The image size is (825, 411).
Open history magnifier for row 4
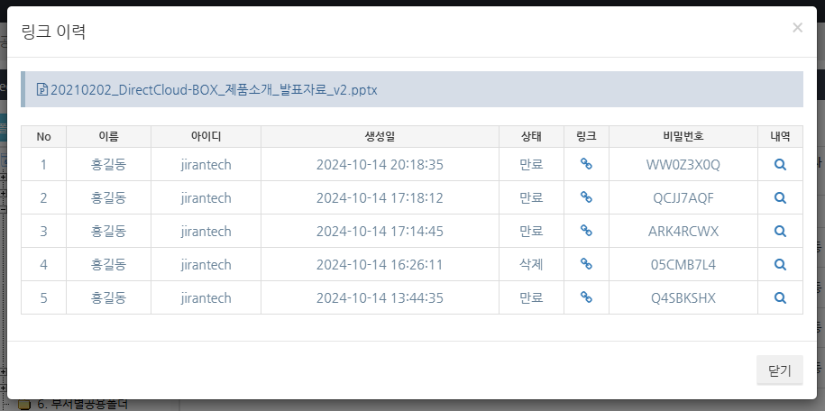[780, 264]
